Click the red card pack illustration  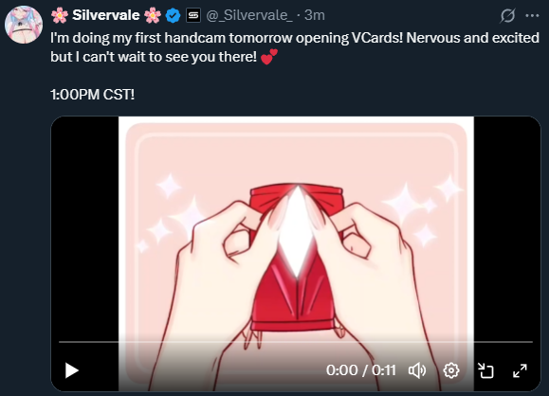(296, 257)
